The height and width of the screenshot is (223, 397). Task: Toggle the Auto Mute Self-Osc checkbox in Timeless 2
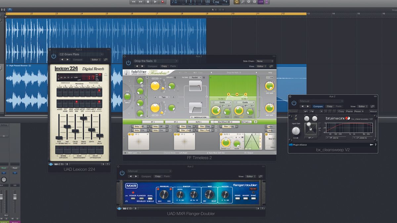click(207, 153)
